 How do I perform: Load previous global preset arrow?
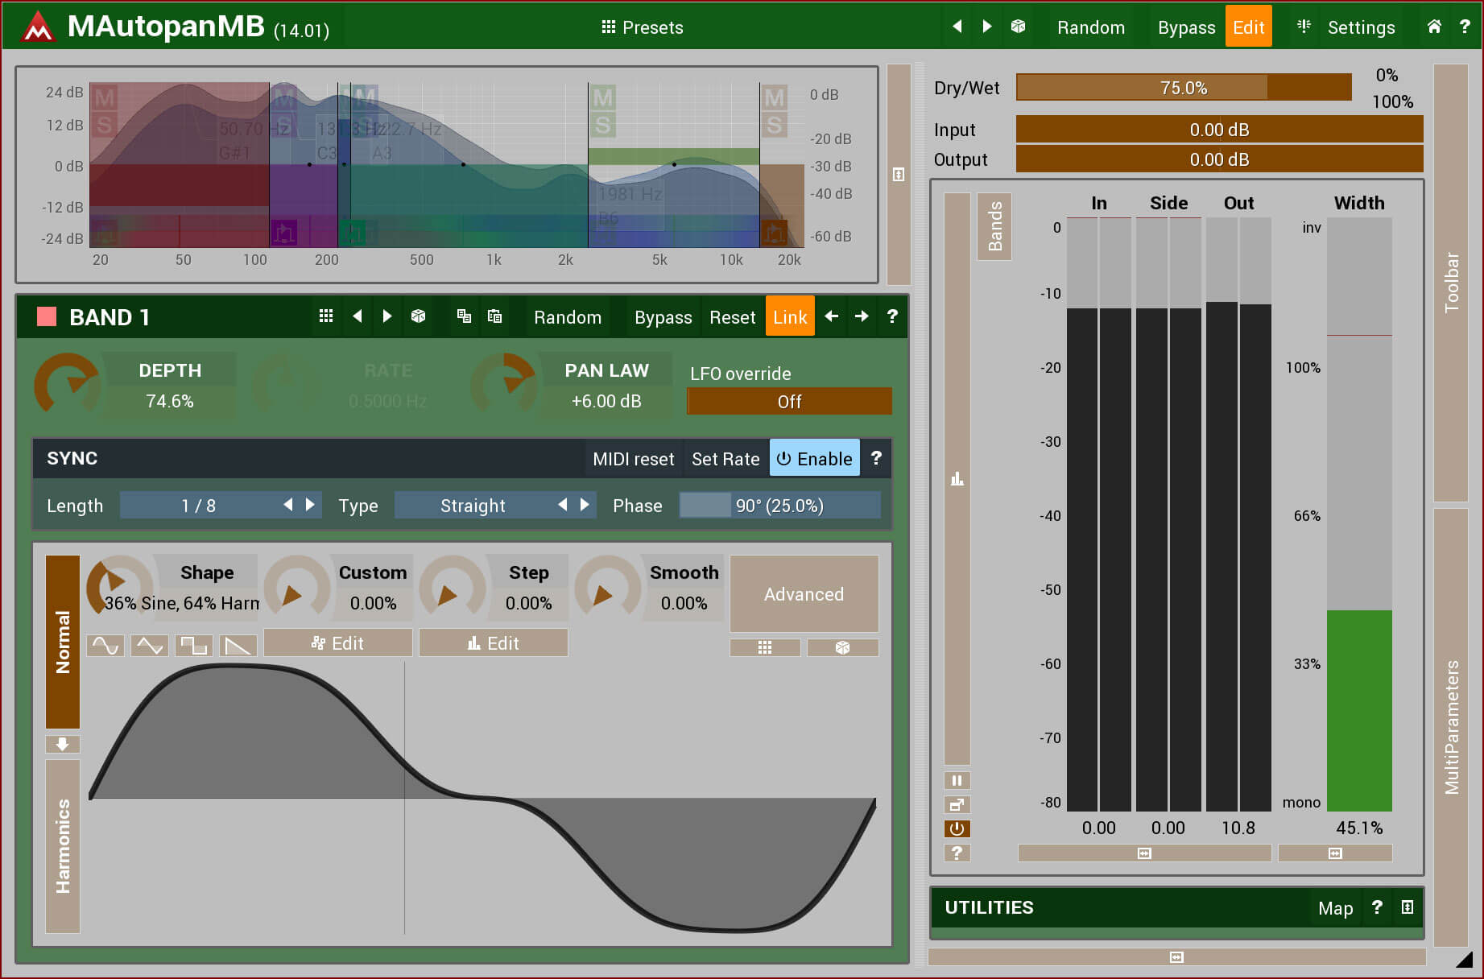957,27
